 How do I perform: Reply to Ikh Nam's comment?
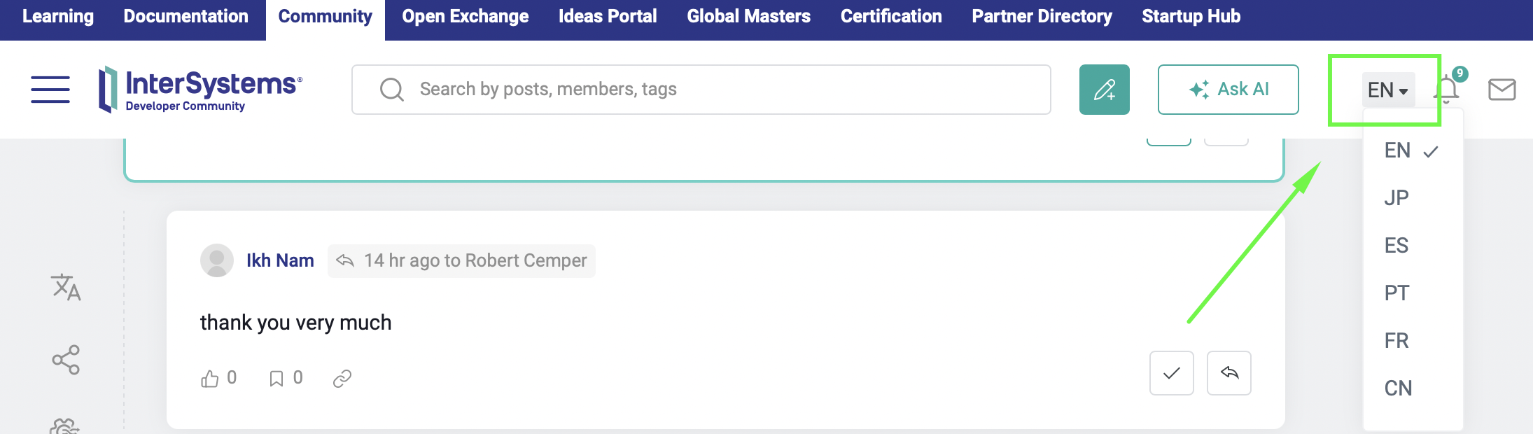1228,373
